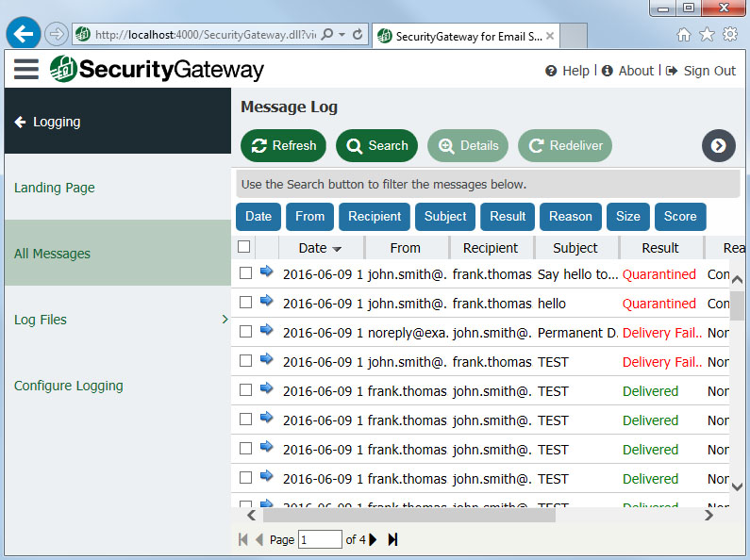This screenshot has width=750, height=560.
Task: Go to previous page icon
Action: [259, 539]
